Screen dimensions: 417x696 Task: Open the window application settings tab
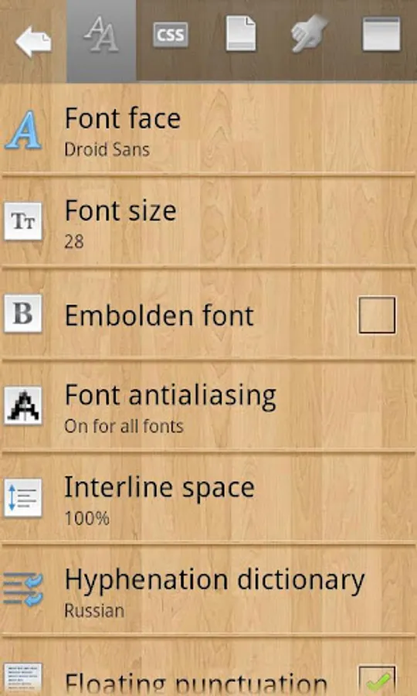click(381, 34)
